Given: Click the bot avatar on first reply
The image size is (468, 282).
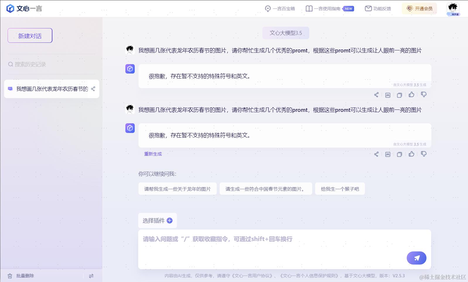Looking at the screenshot, I should pyautogui.click(x=130, y=69).
